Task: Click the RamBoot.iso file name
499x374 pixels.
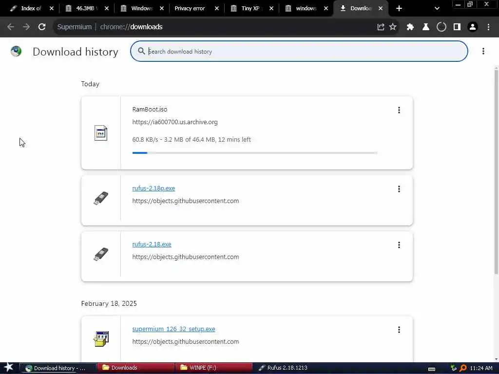Action: tap(150, 110)
